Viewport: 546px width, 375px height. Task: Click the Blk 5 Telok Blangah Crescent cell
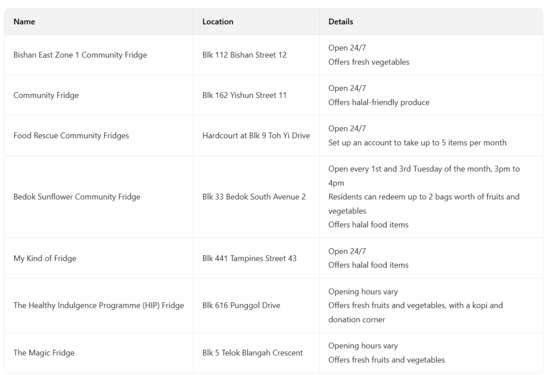[x=252, y=353]
